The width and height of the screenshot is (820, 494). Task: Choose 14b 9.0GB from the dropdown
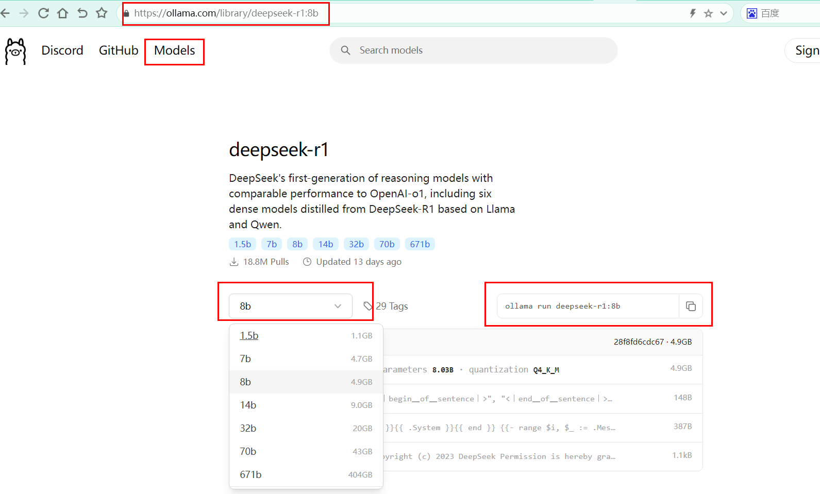[306, 405]
